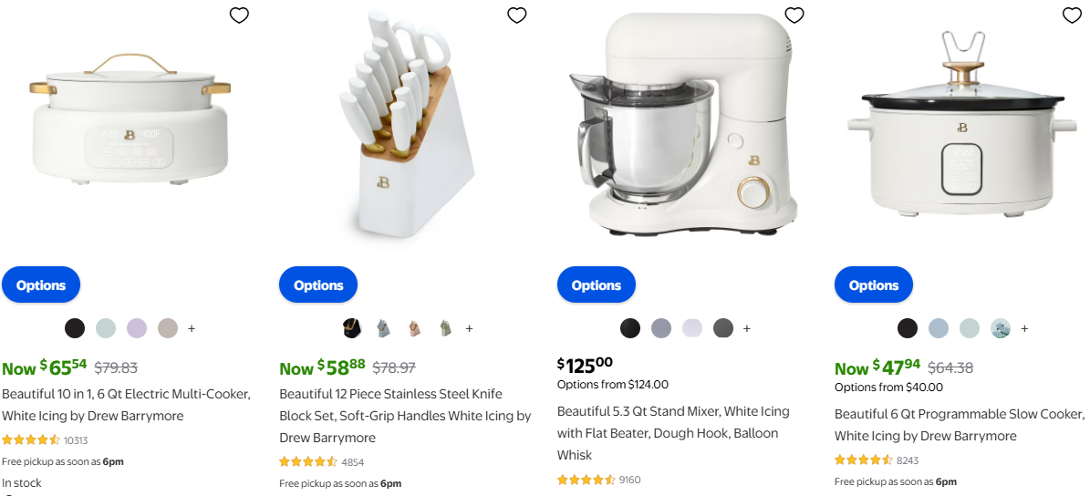1090x496 pixels.
Task: Show more color options for the Slow Cooker
Action: point(1024,328)
